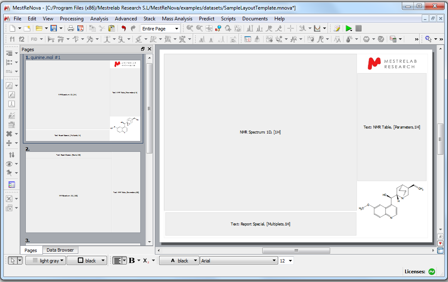Image resolution: width=448 pixels, height=282 pixels.
Task: Open the black font color dropdown
Action: pos(179,260)
